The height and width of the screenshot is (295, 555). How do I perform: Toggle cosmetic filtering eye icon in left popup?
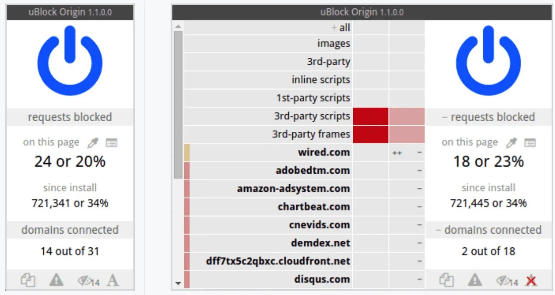(x=88, y=281)
